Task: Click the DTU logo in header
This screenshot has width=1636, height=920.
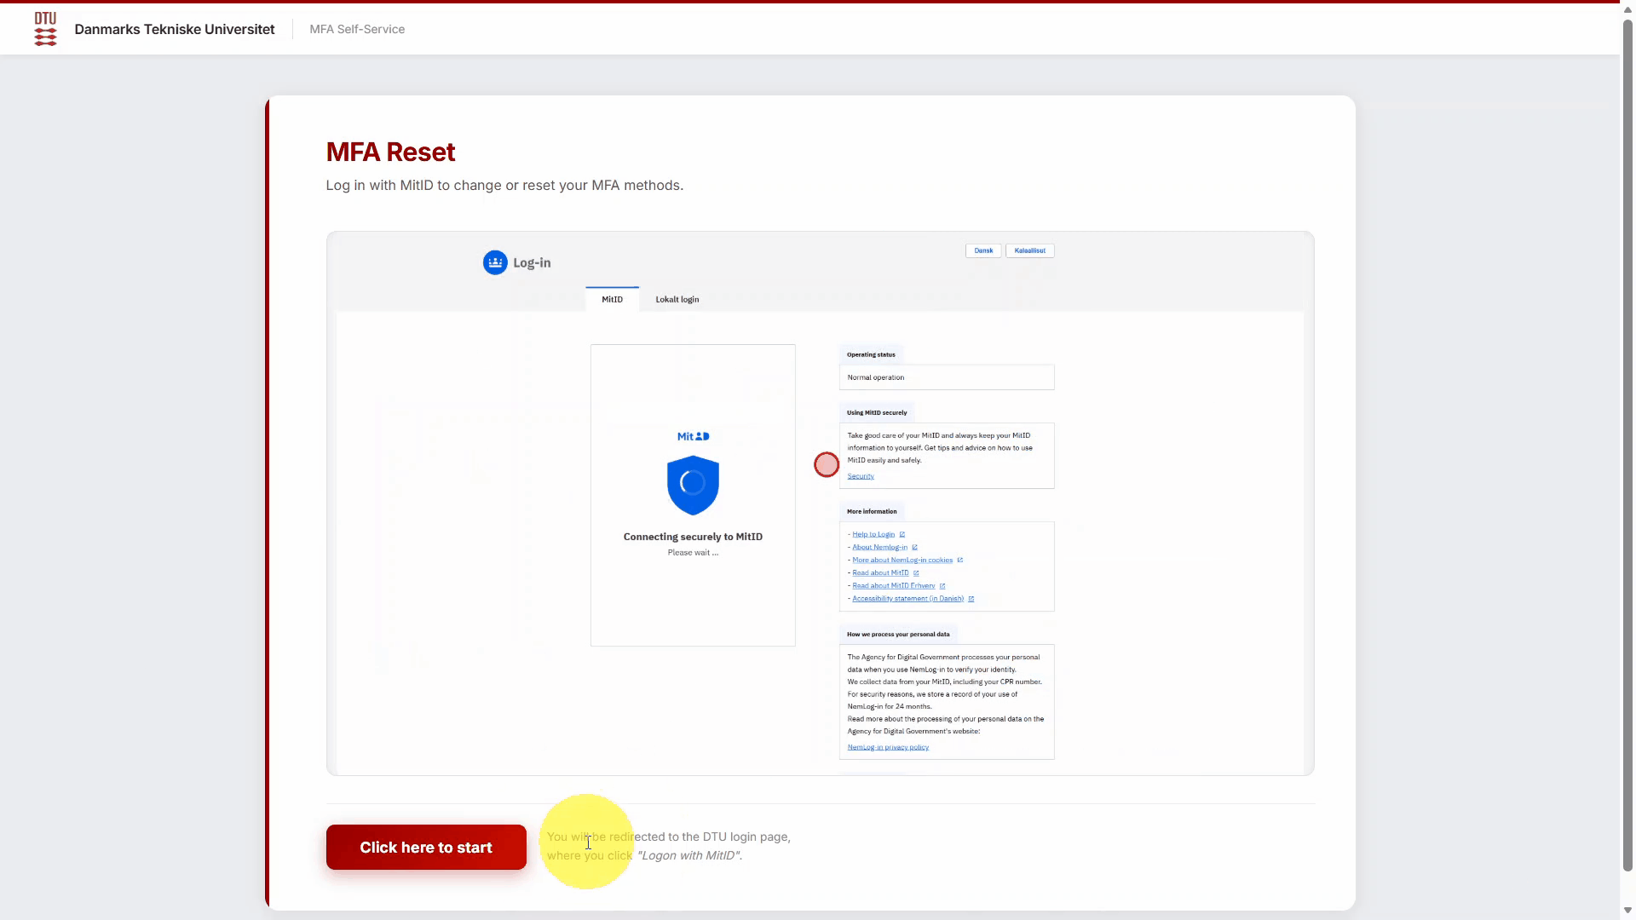Action: tap(45, 29)
